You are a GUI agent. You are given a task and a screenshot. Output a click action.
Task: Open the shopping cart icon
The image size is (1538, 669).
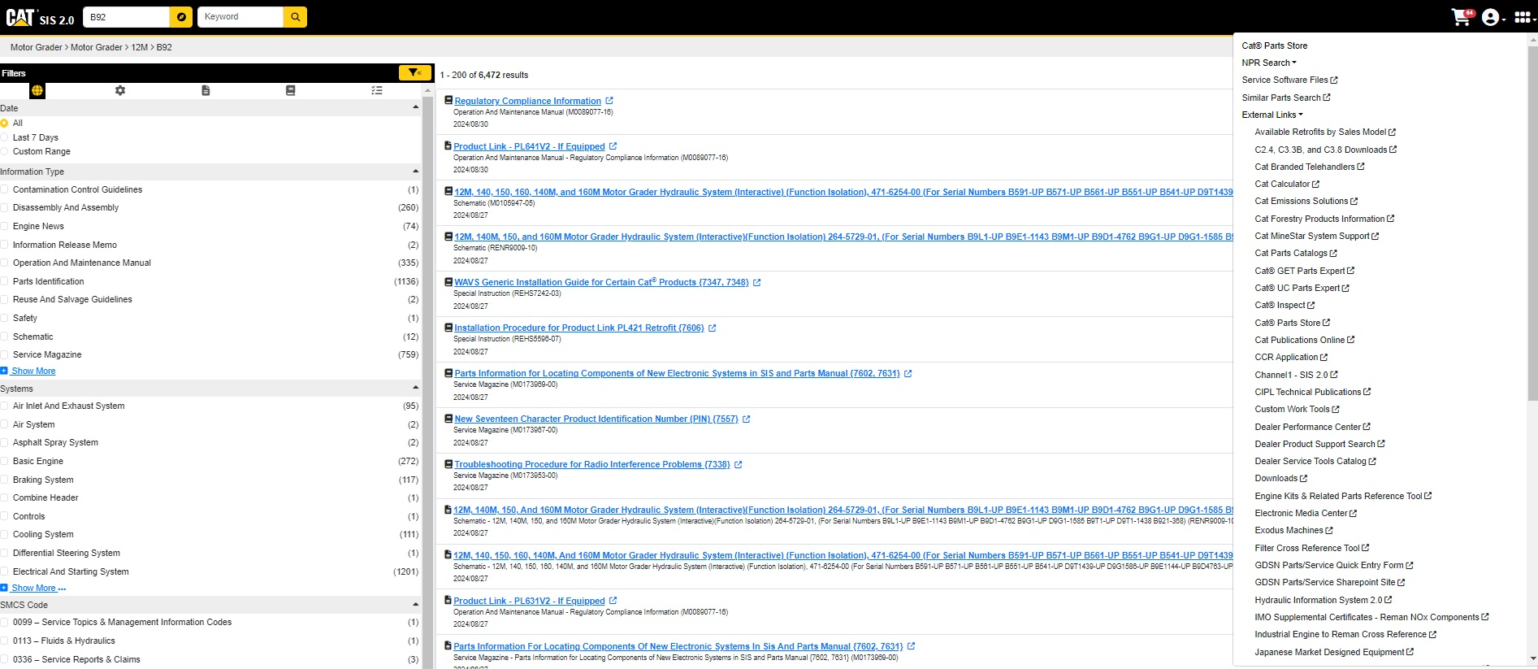point(1461,17)
